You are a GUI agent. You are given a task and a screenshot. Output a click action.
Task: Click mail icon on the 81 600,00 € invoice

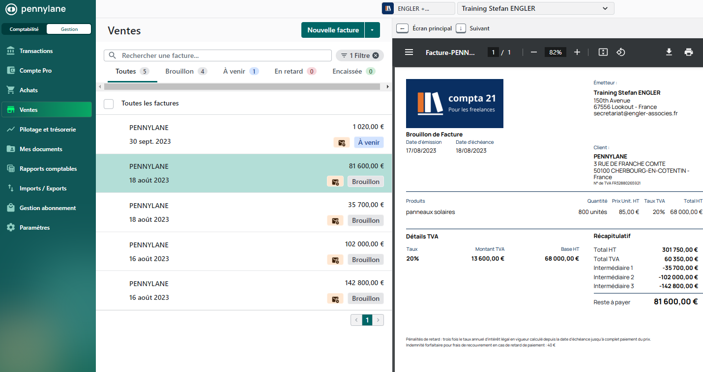pos(335,182)
